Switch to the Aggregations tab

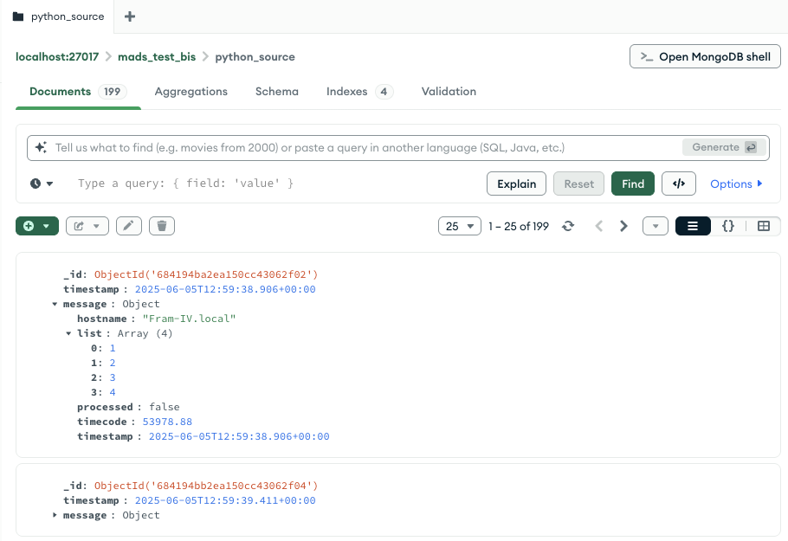point(191,92)
